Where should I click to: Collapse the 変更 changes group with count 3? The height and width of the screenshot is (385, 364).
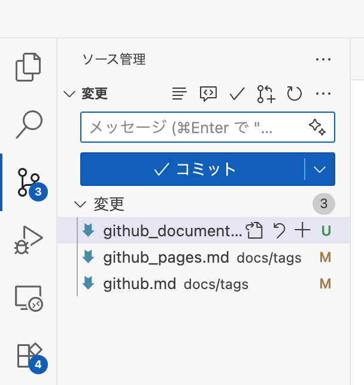pos(80,204)
